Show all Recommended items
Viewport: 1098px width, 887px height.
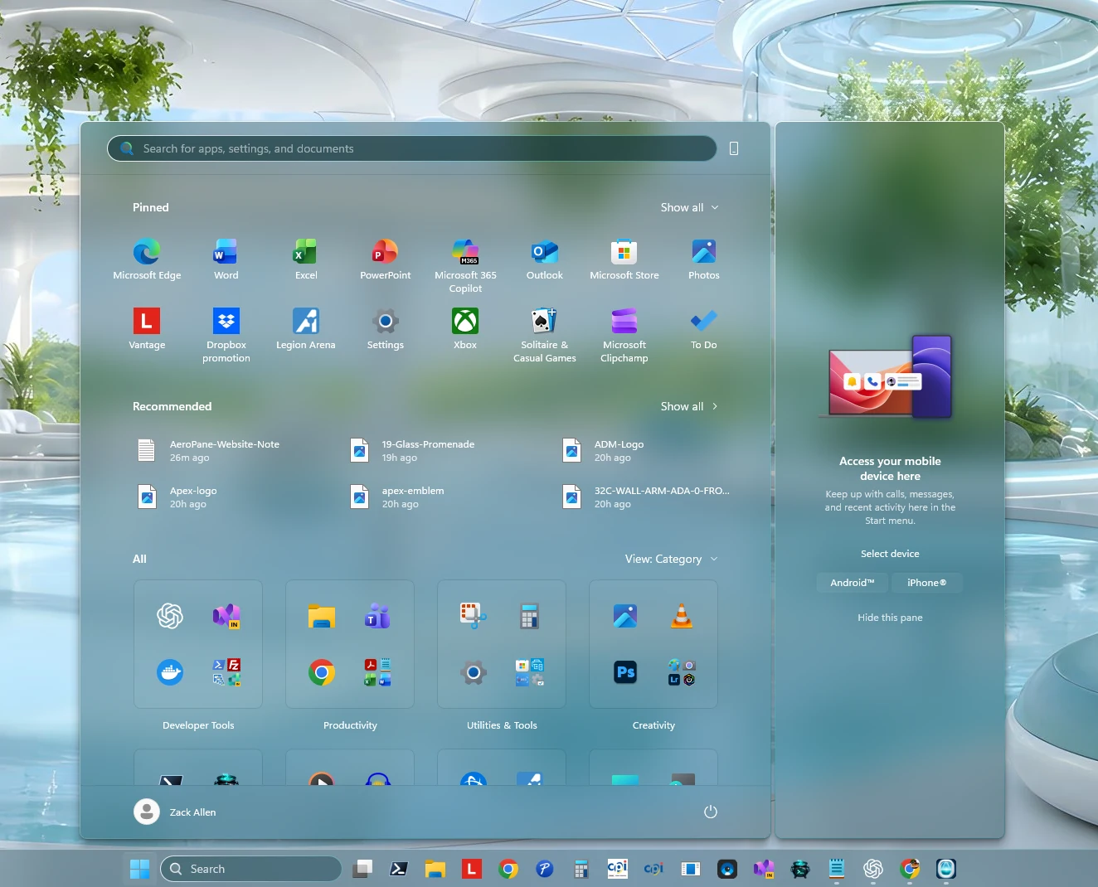tap(690, 406)
